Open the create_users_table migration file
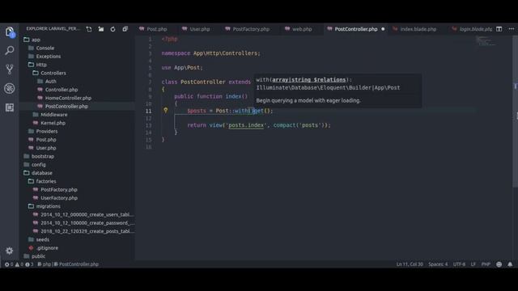This screenshot has height=291, width=518. (x=87, y=214)
